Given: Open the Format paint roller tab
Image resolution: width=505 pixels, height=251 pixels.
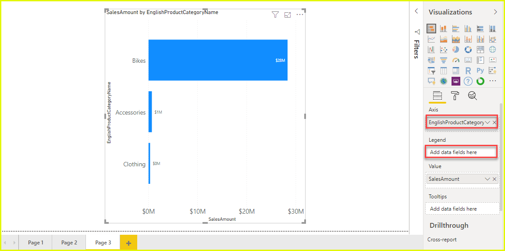Looking at the screenshot, I should pos(455,96).
